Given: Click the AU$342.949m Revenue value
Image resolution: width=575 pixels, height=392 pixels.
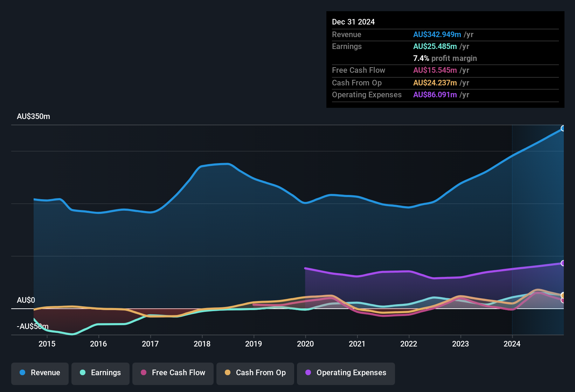Looking at the screenshot, I should pyautogui.click(x=437, y=35).
